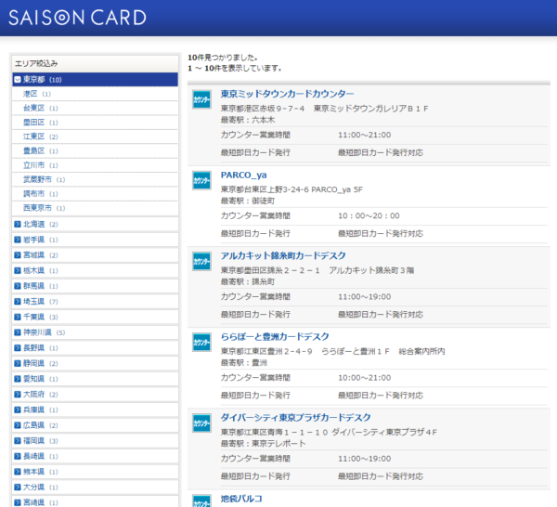The height and width of the screenshot is (507, 557).
Task: Expand the 栃木県 (1) area
Action: pyautogui.click(x=96, y=271)
